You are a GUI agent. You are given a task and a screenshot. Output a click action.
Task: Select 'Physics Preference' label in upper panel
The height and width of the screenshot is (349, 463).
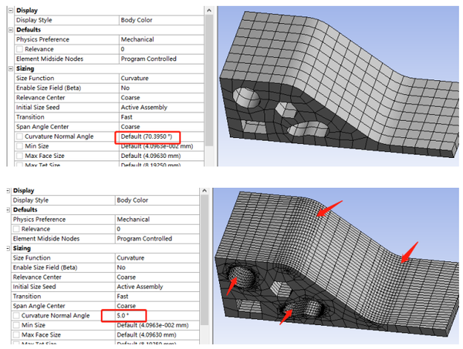click(42, 39)
